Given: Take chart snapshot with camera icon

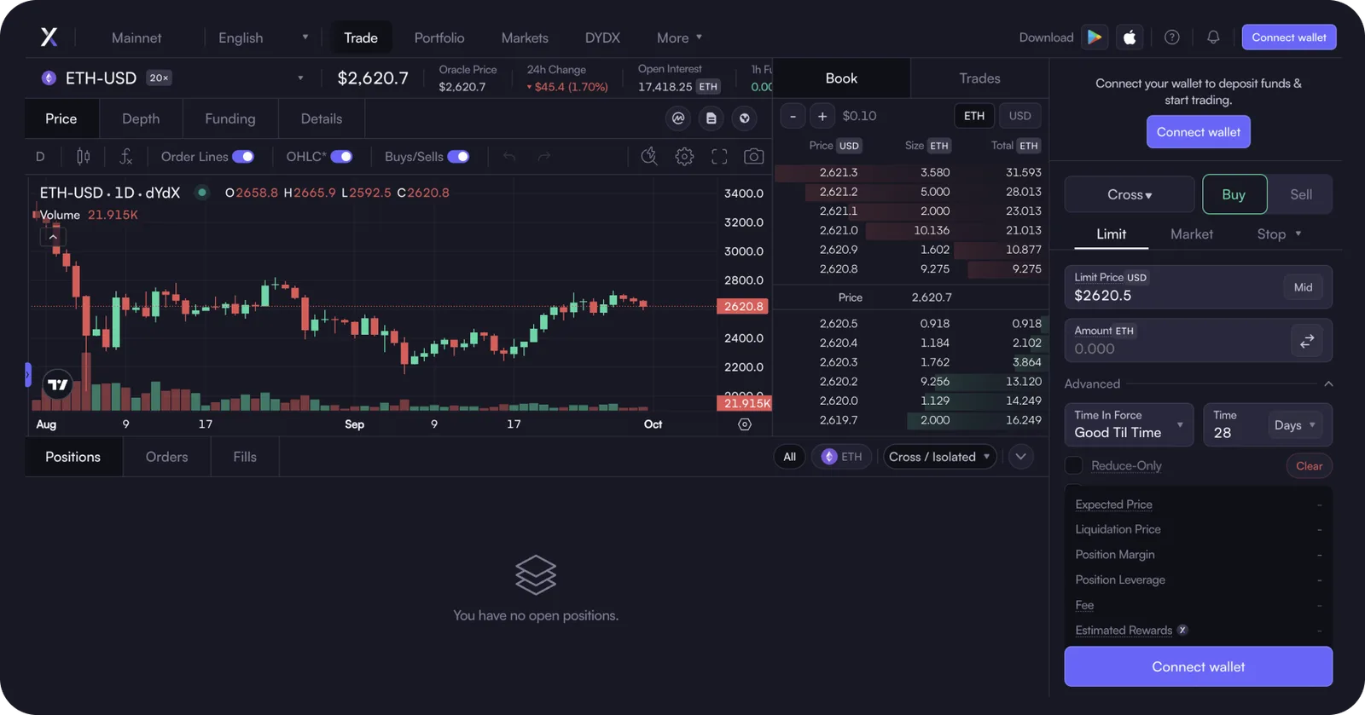Looking at the screenshot, I should click(x=754, y=156).
